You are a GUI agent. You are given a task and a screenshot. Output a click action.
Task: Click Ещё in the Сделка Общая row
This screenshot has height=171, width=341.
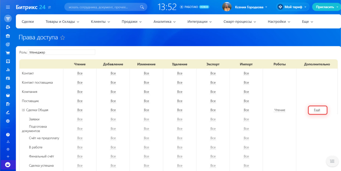317,110
